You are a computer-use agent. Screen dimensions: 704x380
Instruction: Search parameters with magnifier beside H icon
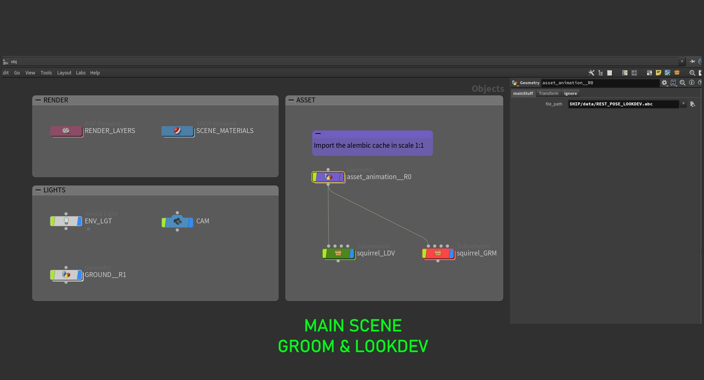click(x=682, y=83)
